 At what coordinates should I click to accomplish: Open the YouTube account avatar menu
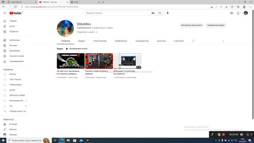pyautogui.click(x=246, y=13)
